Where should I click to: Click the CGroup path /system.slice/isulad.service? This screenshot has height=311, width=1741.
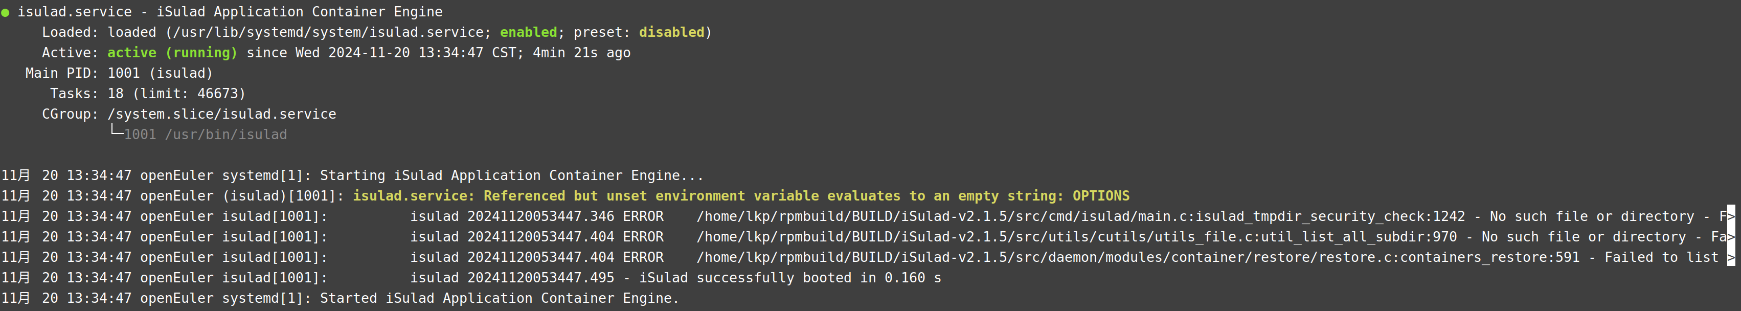click(222, 114)
